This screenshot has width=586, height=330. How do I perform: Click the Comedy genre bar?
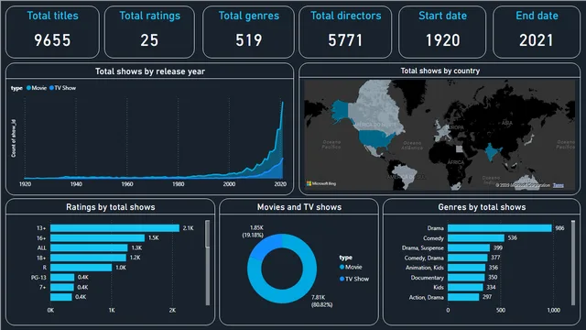coord(476,238)
